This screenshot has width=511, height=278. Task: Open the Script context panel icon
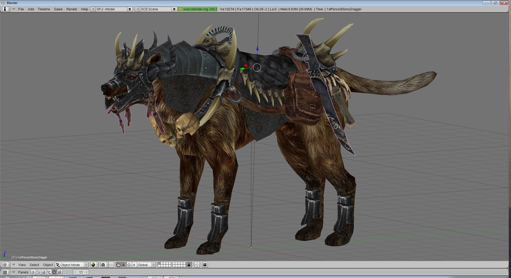click(38, 272)
